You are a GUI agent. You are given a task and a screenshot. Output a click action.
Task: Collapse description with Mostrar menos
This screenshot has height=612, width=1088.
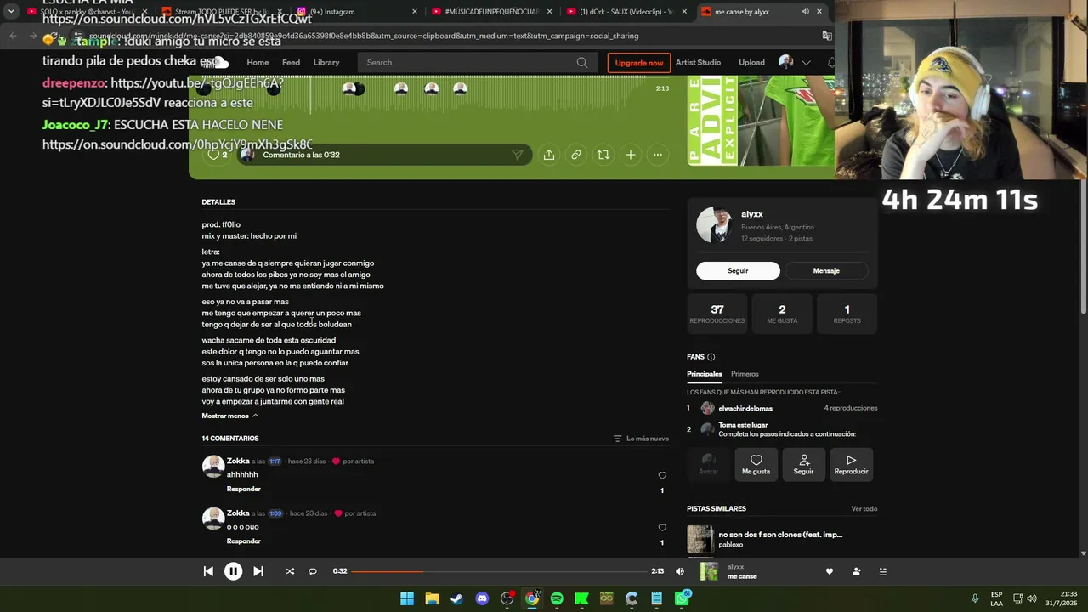tap(229, 416)
